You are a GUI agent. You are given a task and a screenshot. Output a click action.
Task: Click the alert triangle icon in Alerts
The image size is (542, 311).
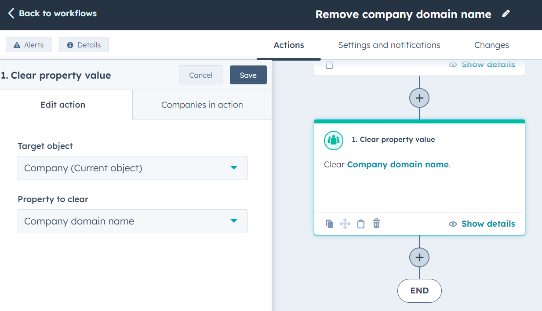[16, 44]
